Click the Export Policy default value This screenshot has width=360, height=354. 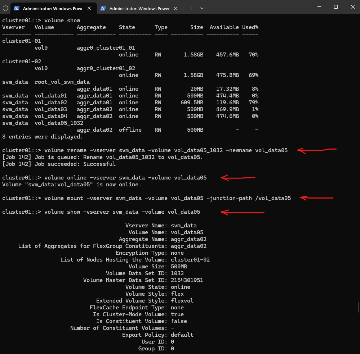[x=182, y=335]
